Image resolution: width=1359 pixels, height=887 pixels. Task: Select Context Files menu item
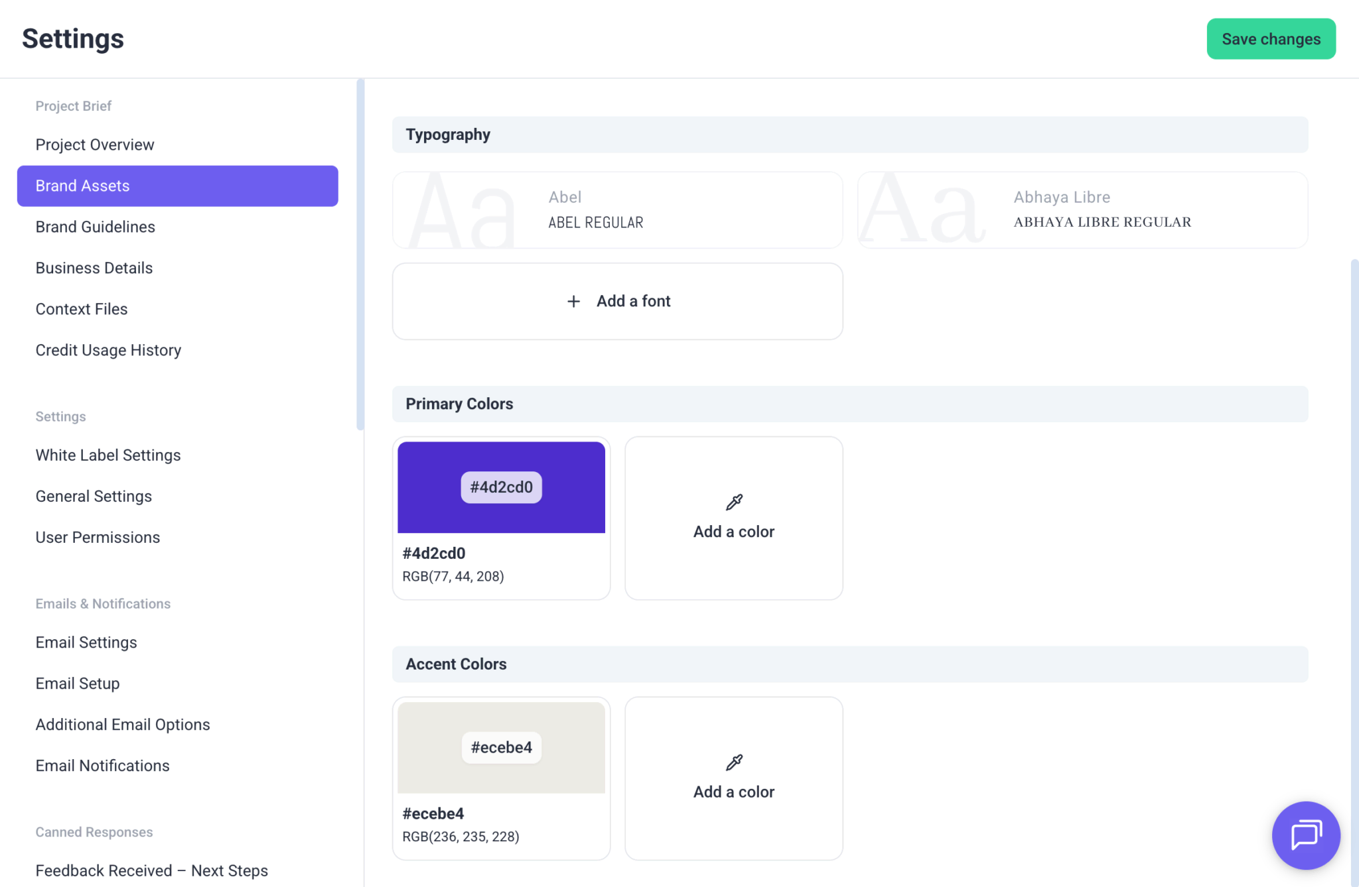click(x=82, y=309)
